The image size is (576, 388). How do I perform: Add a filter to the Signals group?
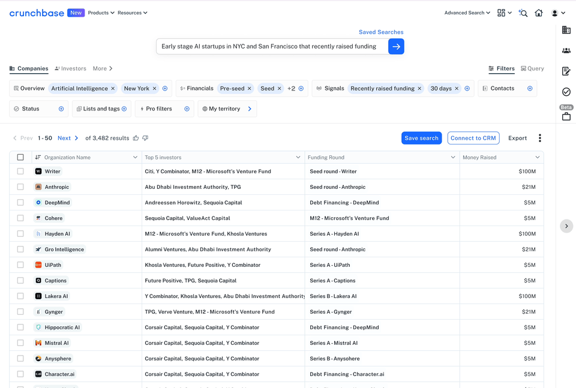(467, 89)
